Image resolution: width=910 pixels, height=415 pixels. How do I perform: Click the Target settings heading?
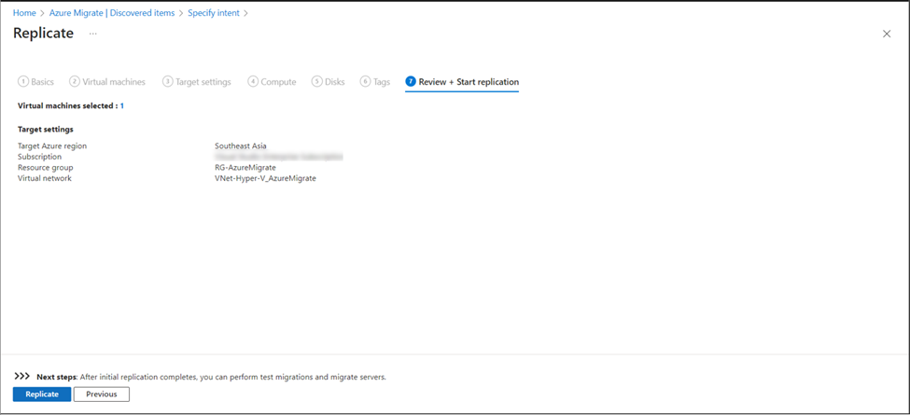coord(46,130)
